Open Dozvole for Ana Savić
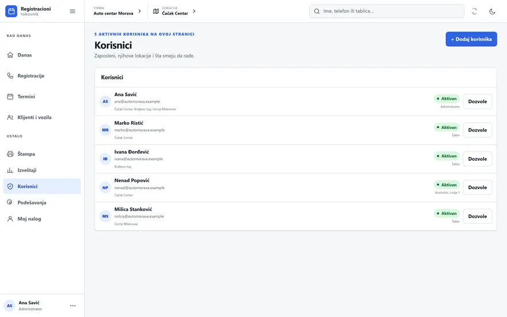The image size is (507, 317). 477,101
